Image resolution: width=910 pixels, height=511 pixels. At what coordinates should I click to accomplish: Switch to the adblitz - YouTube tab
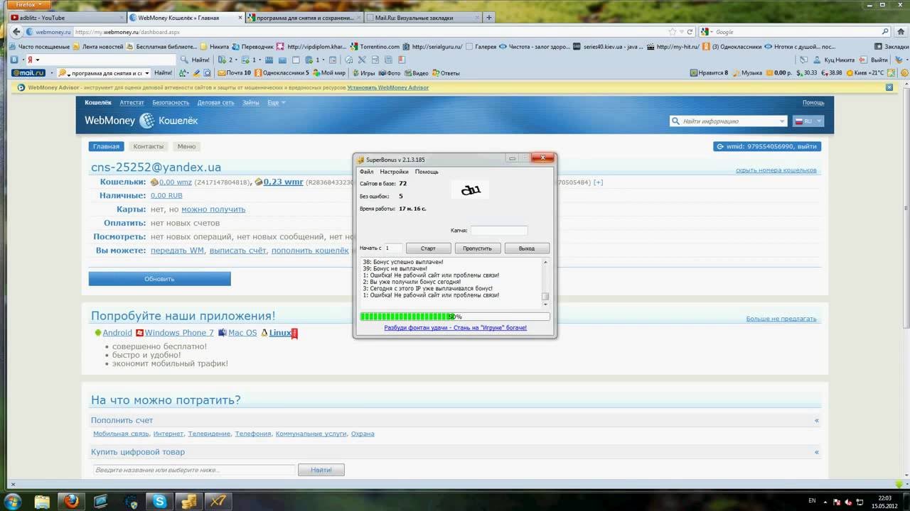[66, 18]
